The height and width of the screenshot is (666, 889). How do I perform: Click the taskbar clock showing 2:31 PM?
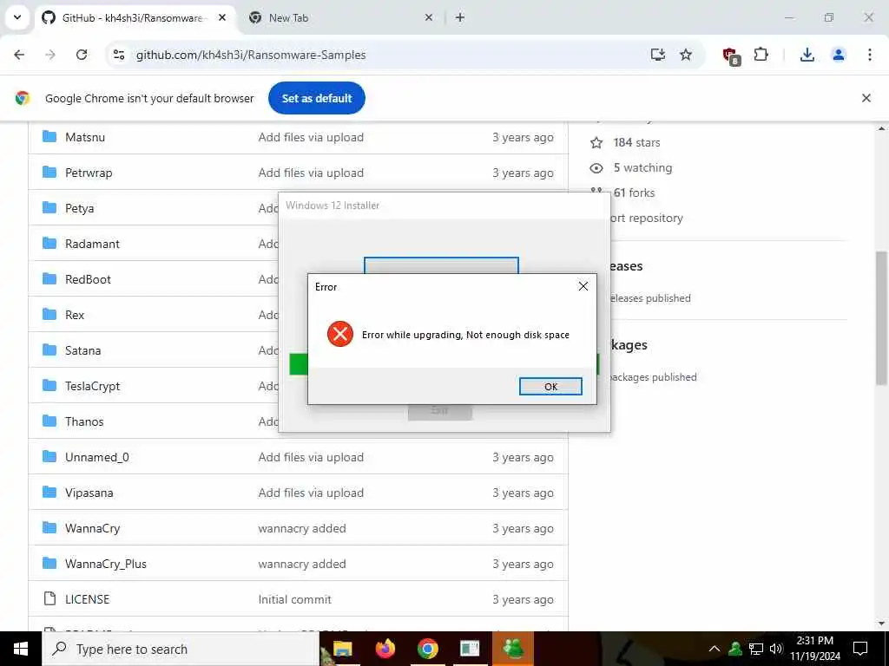point(814,649)
